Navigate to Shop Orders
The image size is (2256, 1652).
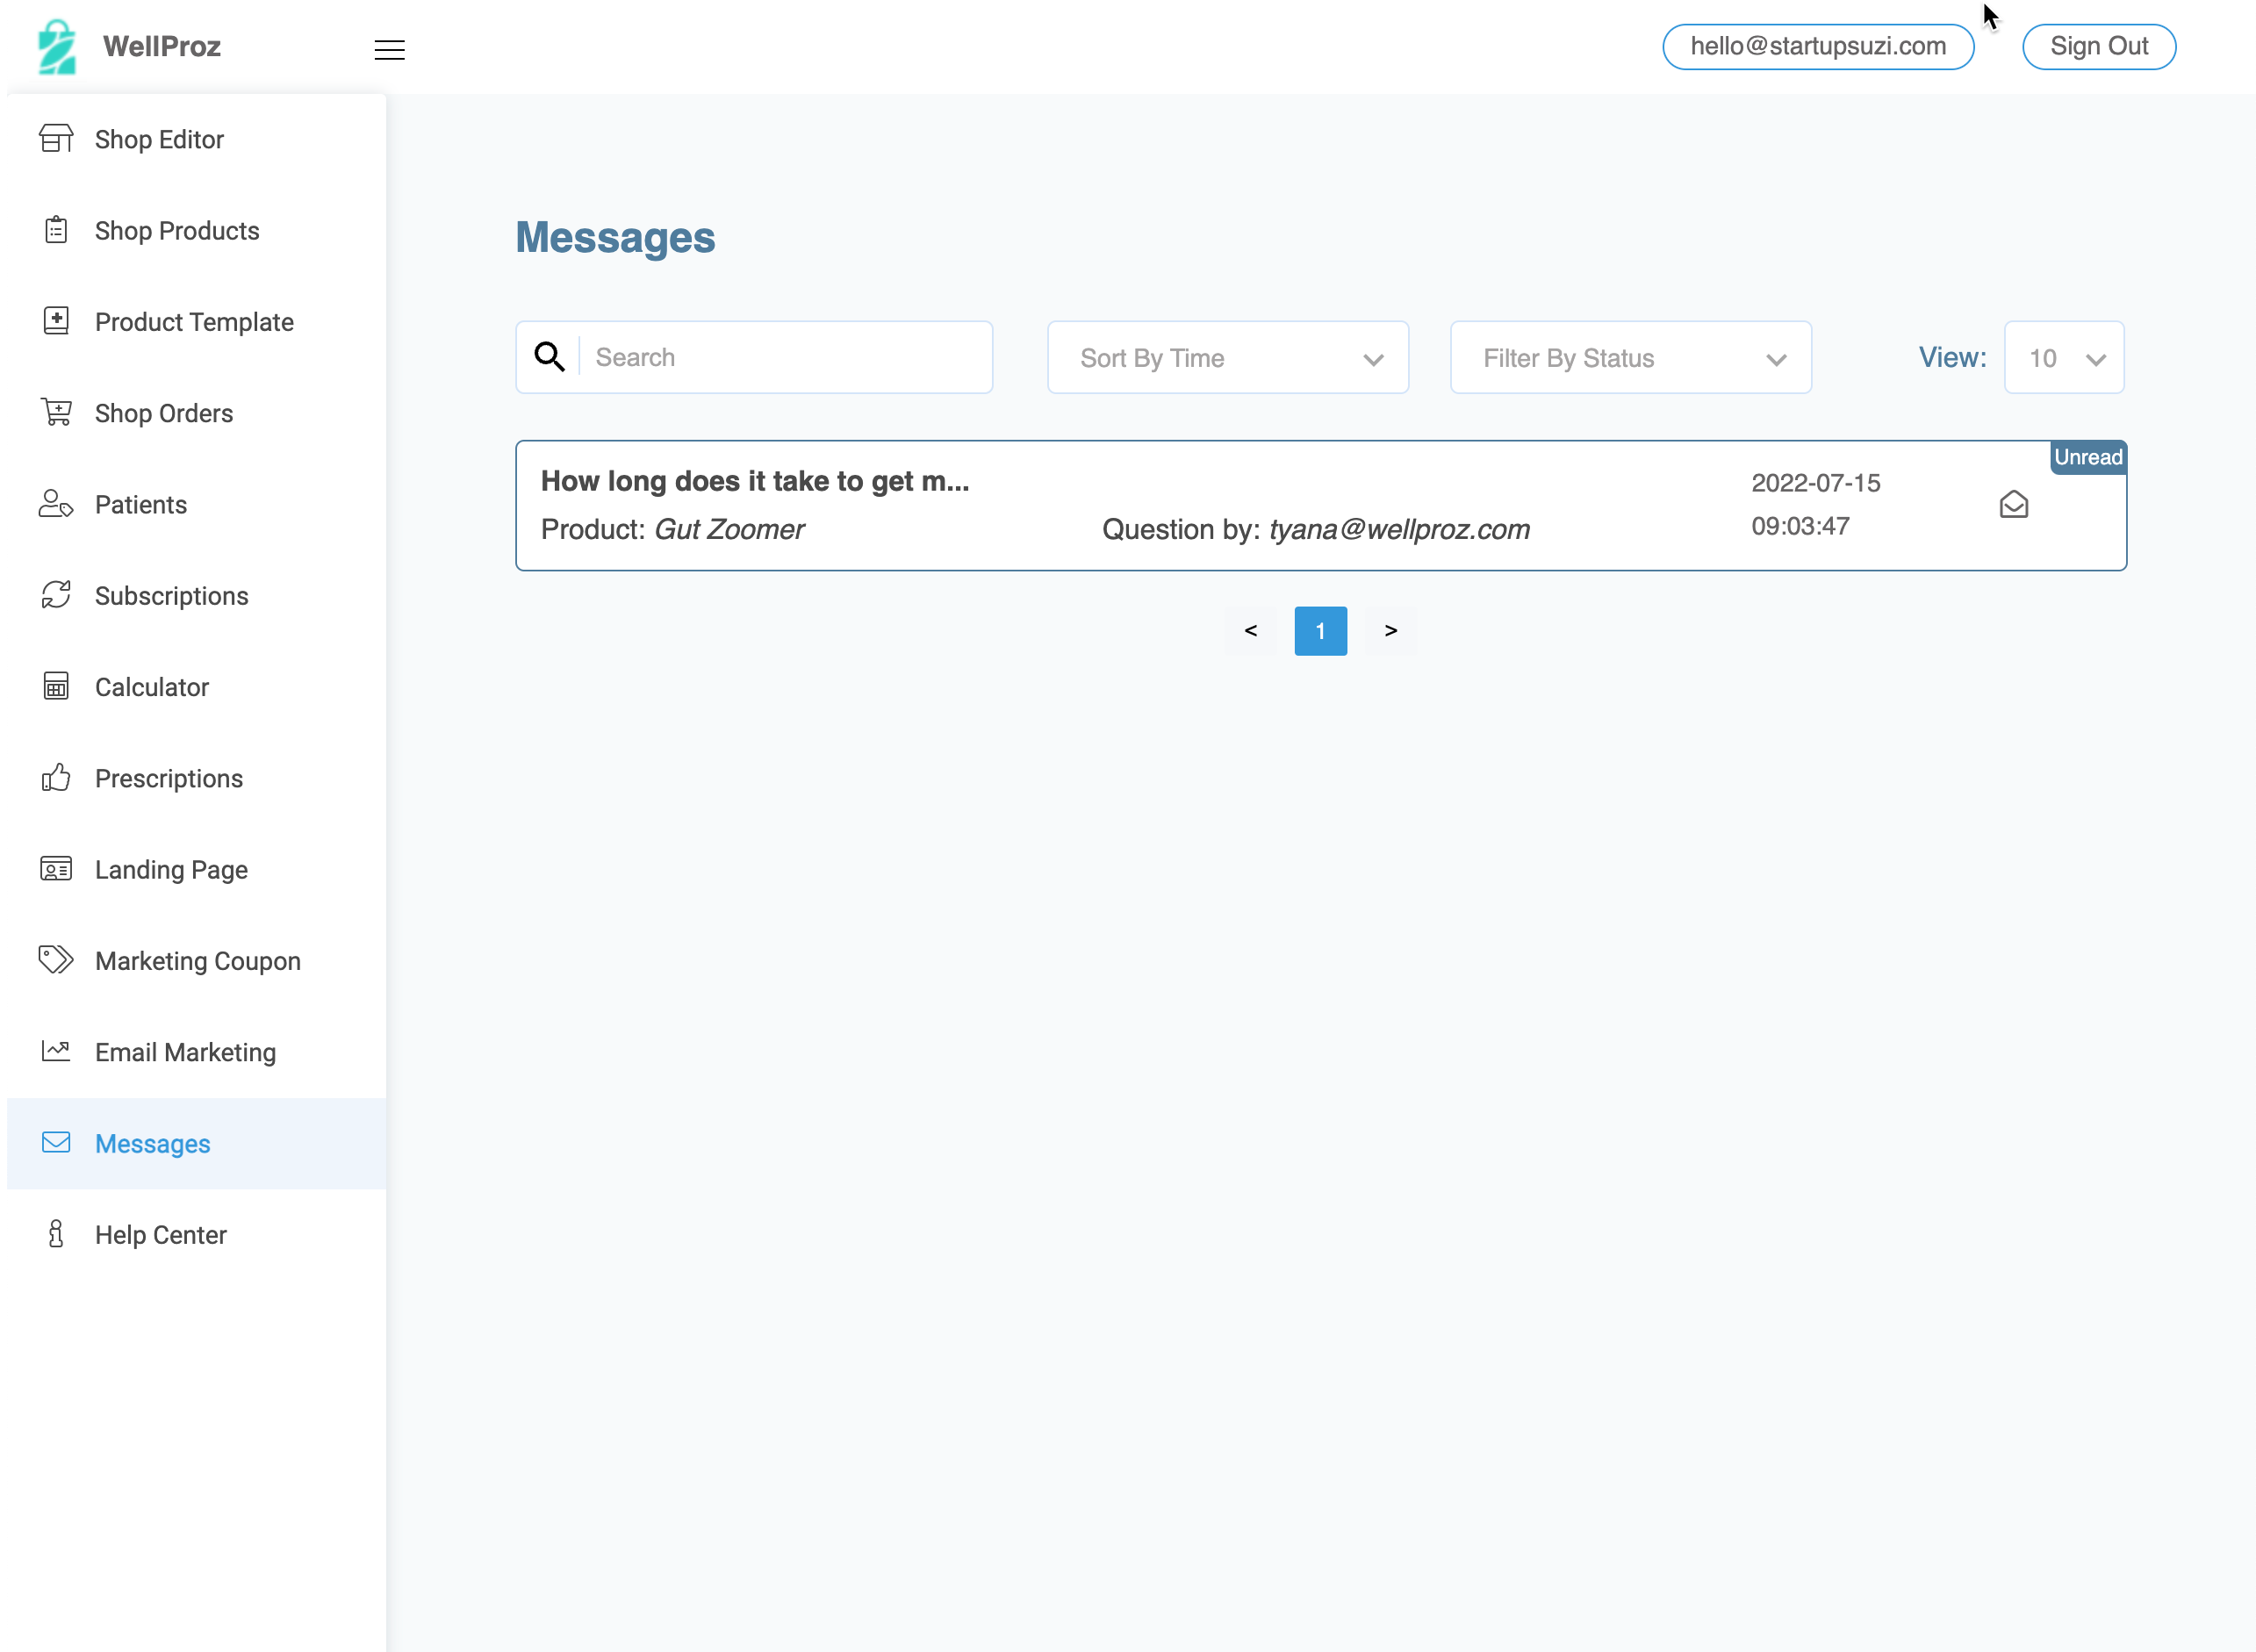(x=196, y=413)
